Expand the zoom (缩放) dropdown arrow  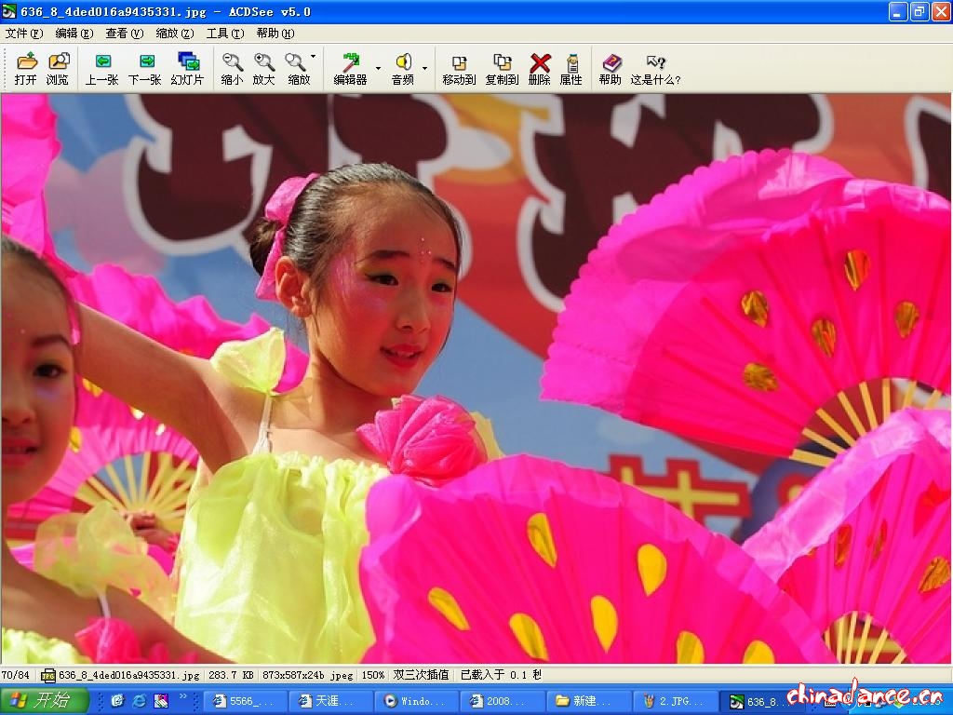[313, 58]
